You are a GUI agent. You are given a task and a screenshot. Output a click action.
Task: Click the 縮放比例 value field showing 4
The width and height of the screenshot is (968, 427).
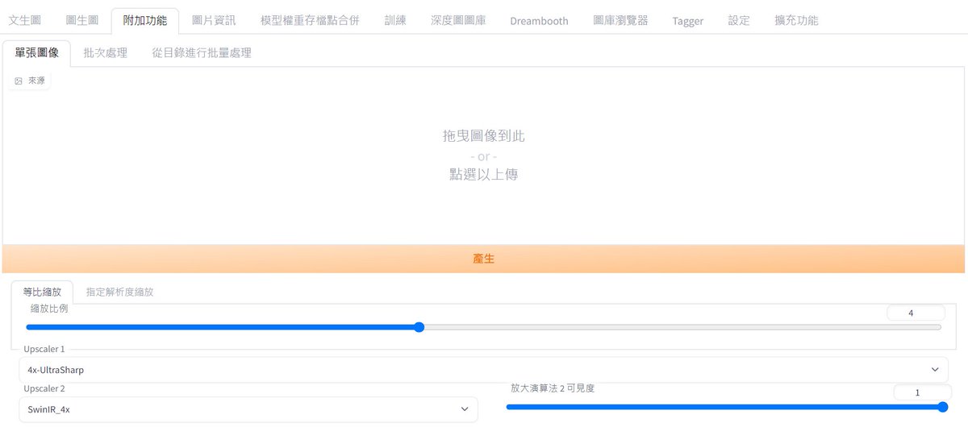(x=916, y=313)
